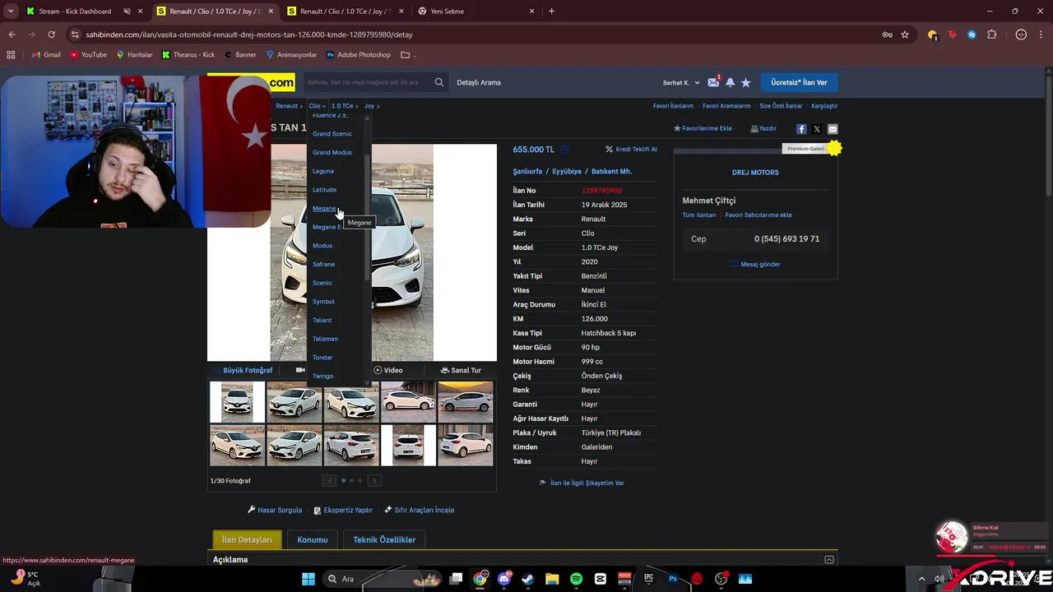Open the Chrome extensions puzzle icon
This screenshot has width=1053, height=592.
991,35
